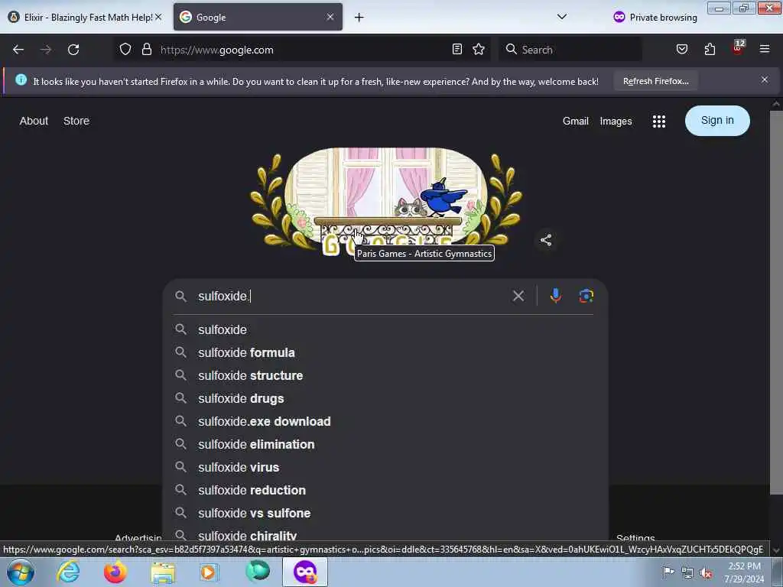Click the site security padlock icon
The height and width of the screenshot is (587, 783).
pos(146,50)
